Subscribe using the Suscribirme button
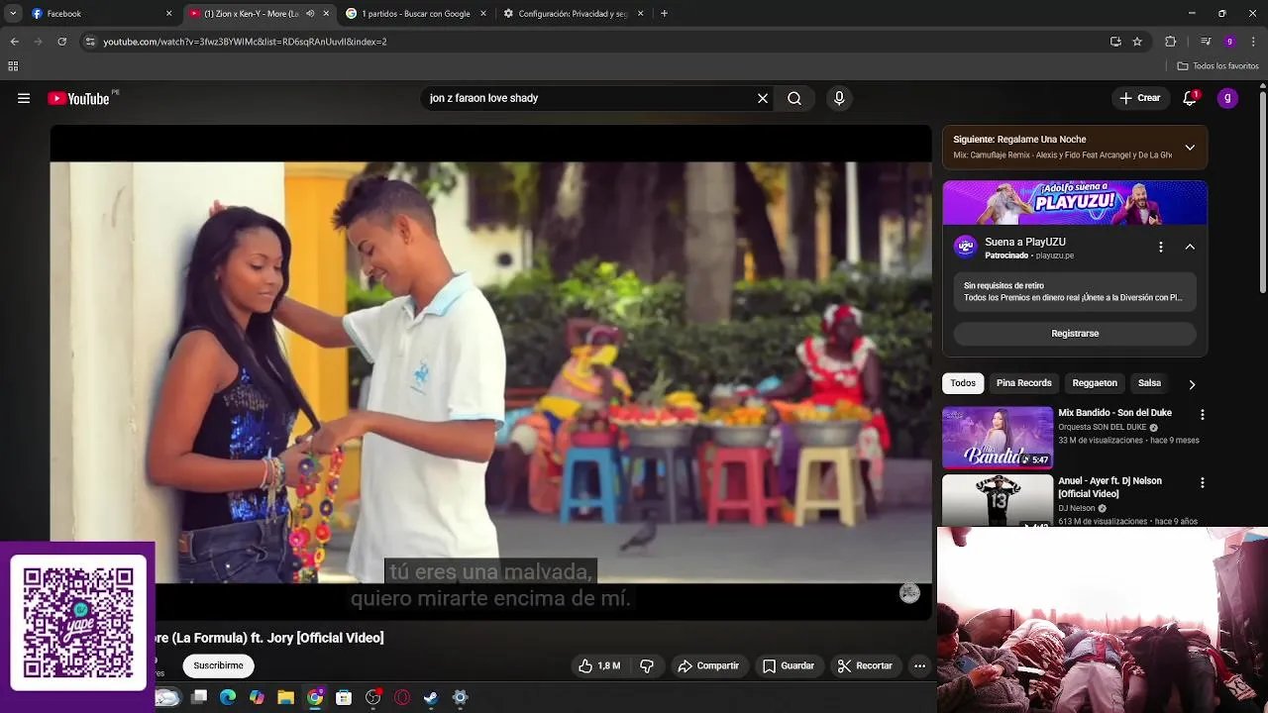Image resolution: width=1268 pixels, height=713 pixels. [x=218, y=665]
